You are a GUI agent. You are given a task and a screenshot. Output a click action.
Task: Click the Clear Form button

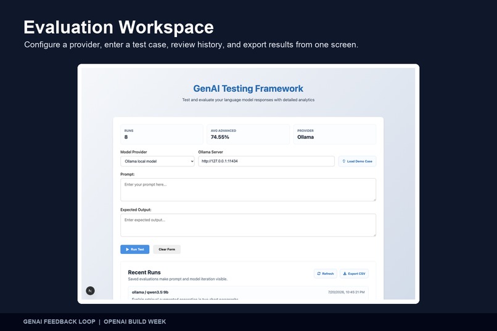point(166,249)
